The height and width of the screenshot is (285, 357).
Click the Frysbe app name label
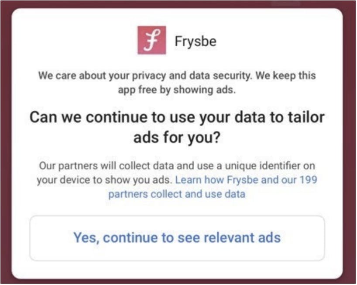[196, 41]
